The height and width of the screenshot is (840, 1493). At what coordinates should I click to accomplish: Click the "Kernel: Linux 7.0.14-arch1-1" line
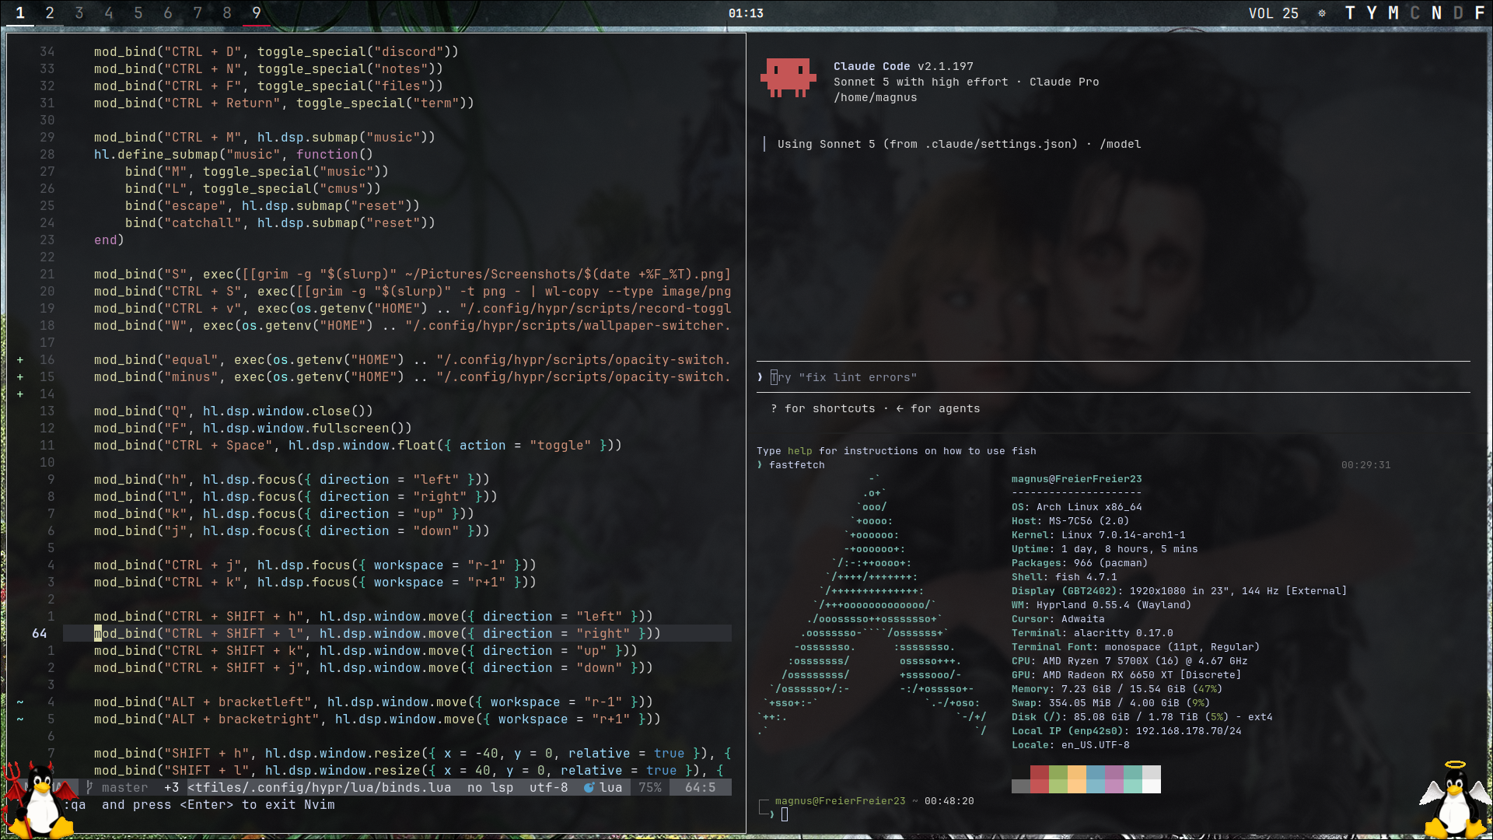(x=1099, y=535)
